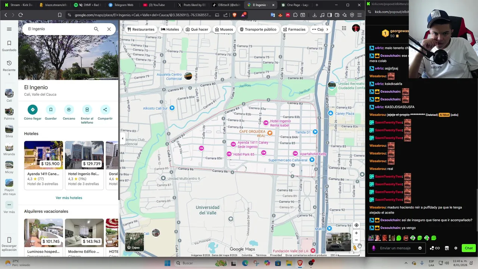Open the Windows Start menu
Image resolution: width=478 pixels, height=269 pixels.
coord(167,263)
